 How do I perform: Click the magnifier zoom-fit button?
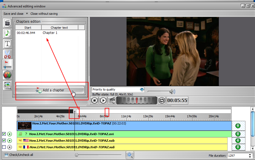tap(130, 155)
